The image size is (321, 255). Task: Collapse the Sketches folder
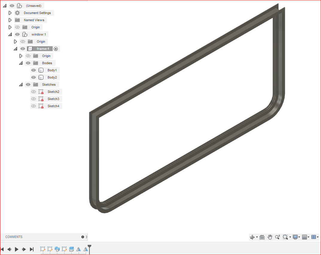[21, 85]
